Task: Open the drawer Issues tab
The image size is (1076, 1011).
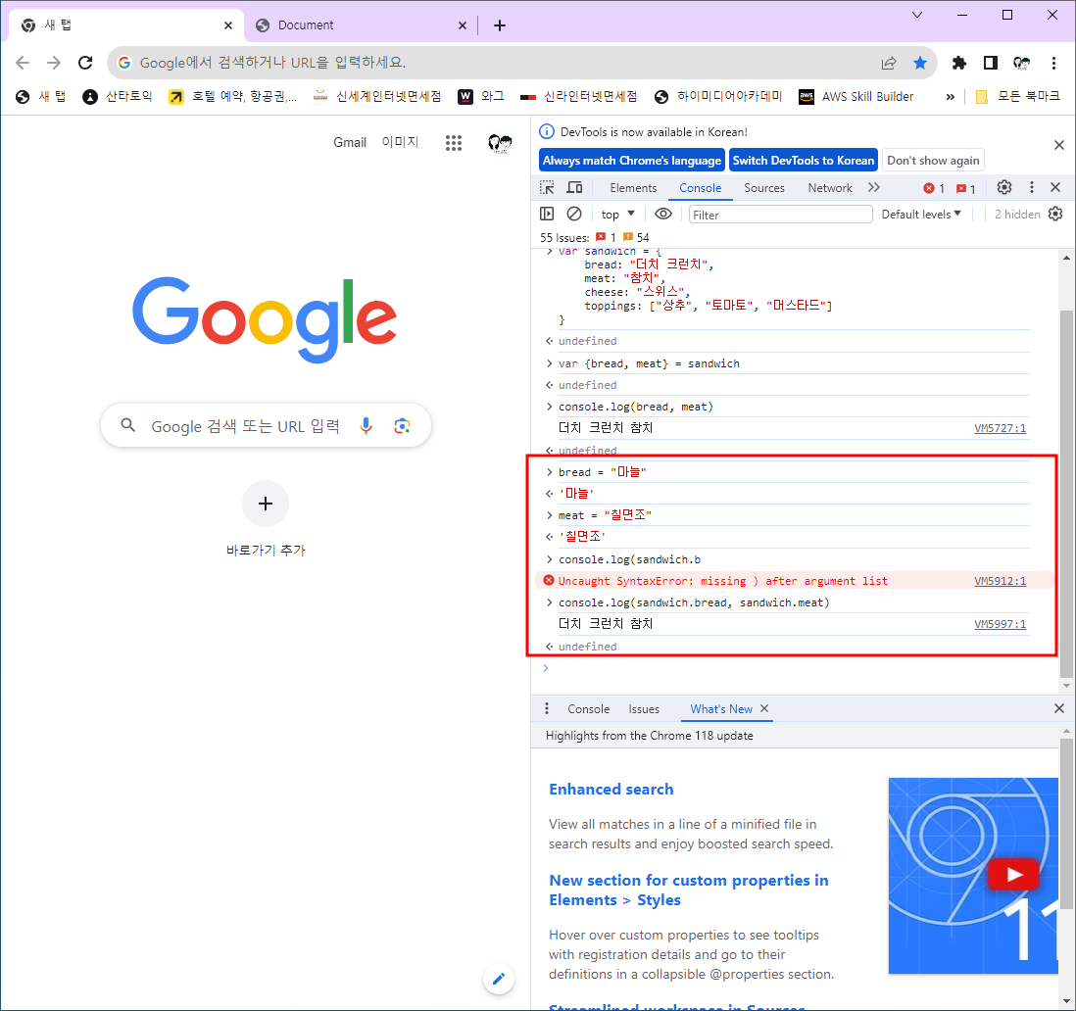Action: (x=644, y=709)
